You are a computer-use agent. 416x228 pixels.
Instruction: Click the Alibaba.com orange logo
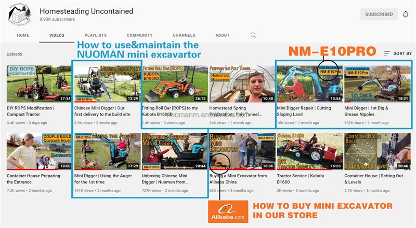pos(228,211)
